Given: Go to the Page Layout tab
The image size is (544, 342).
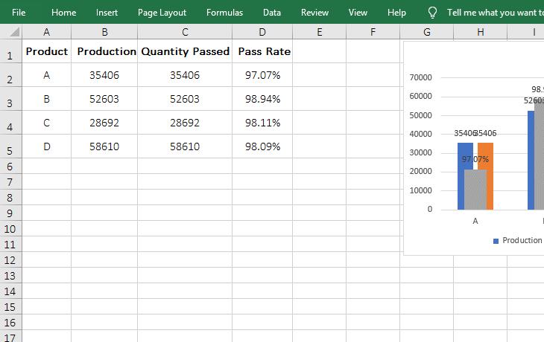Looking at the screenshot, I should point(162,13).
